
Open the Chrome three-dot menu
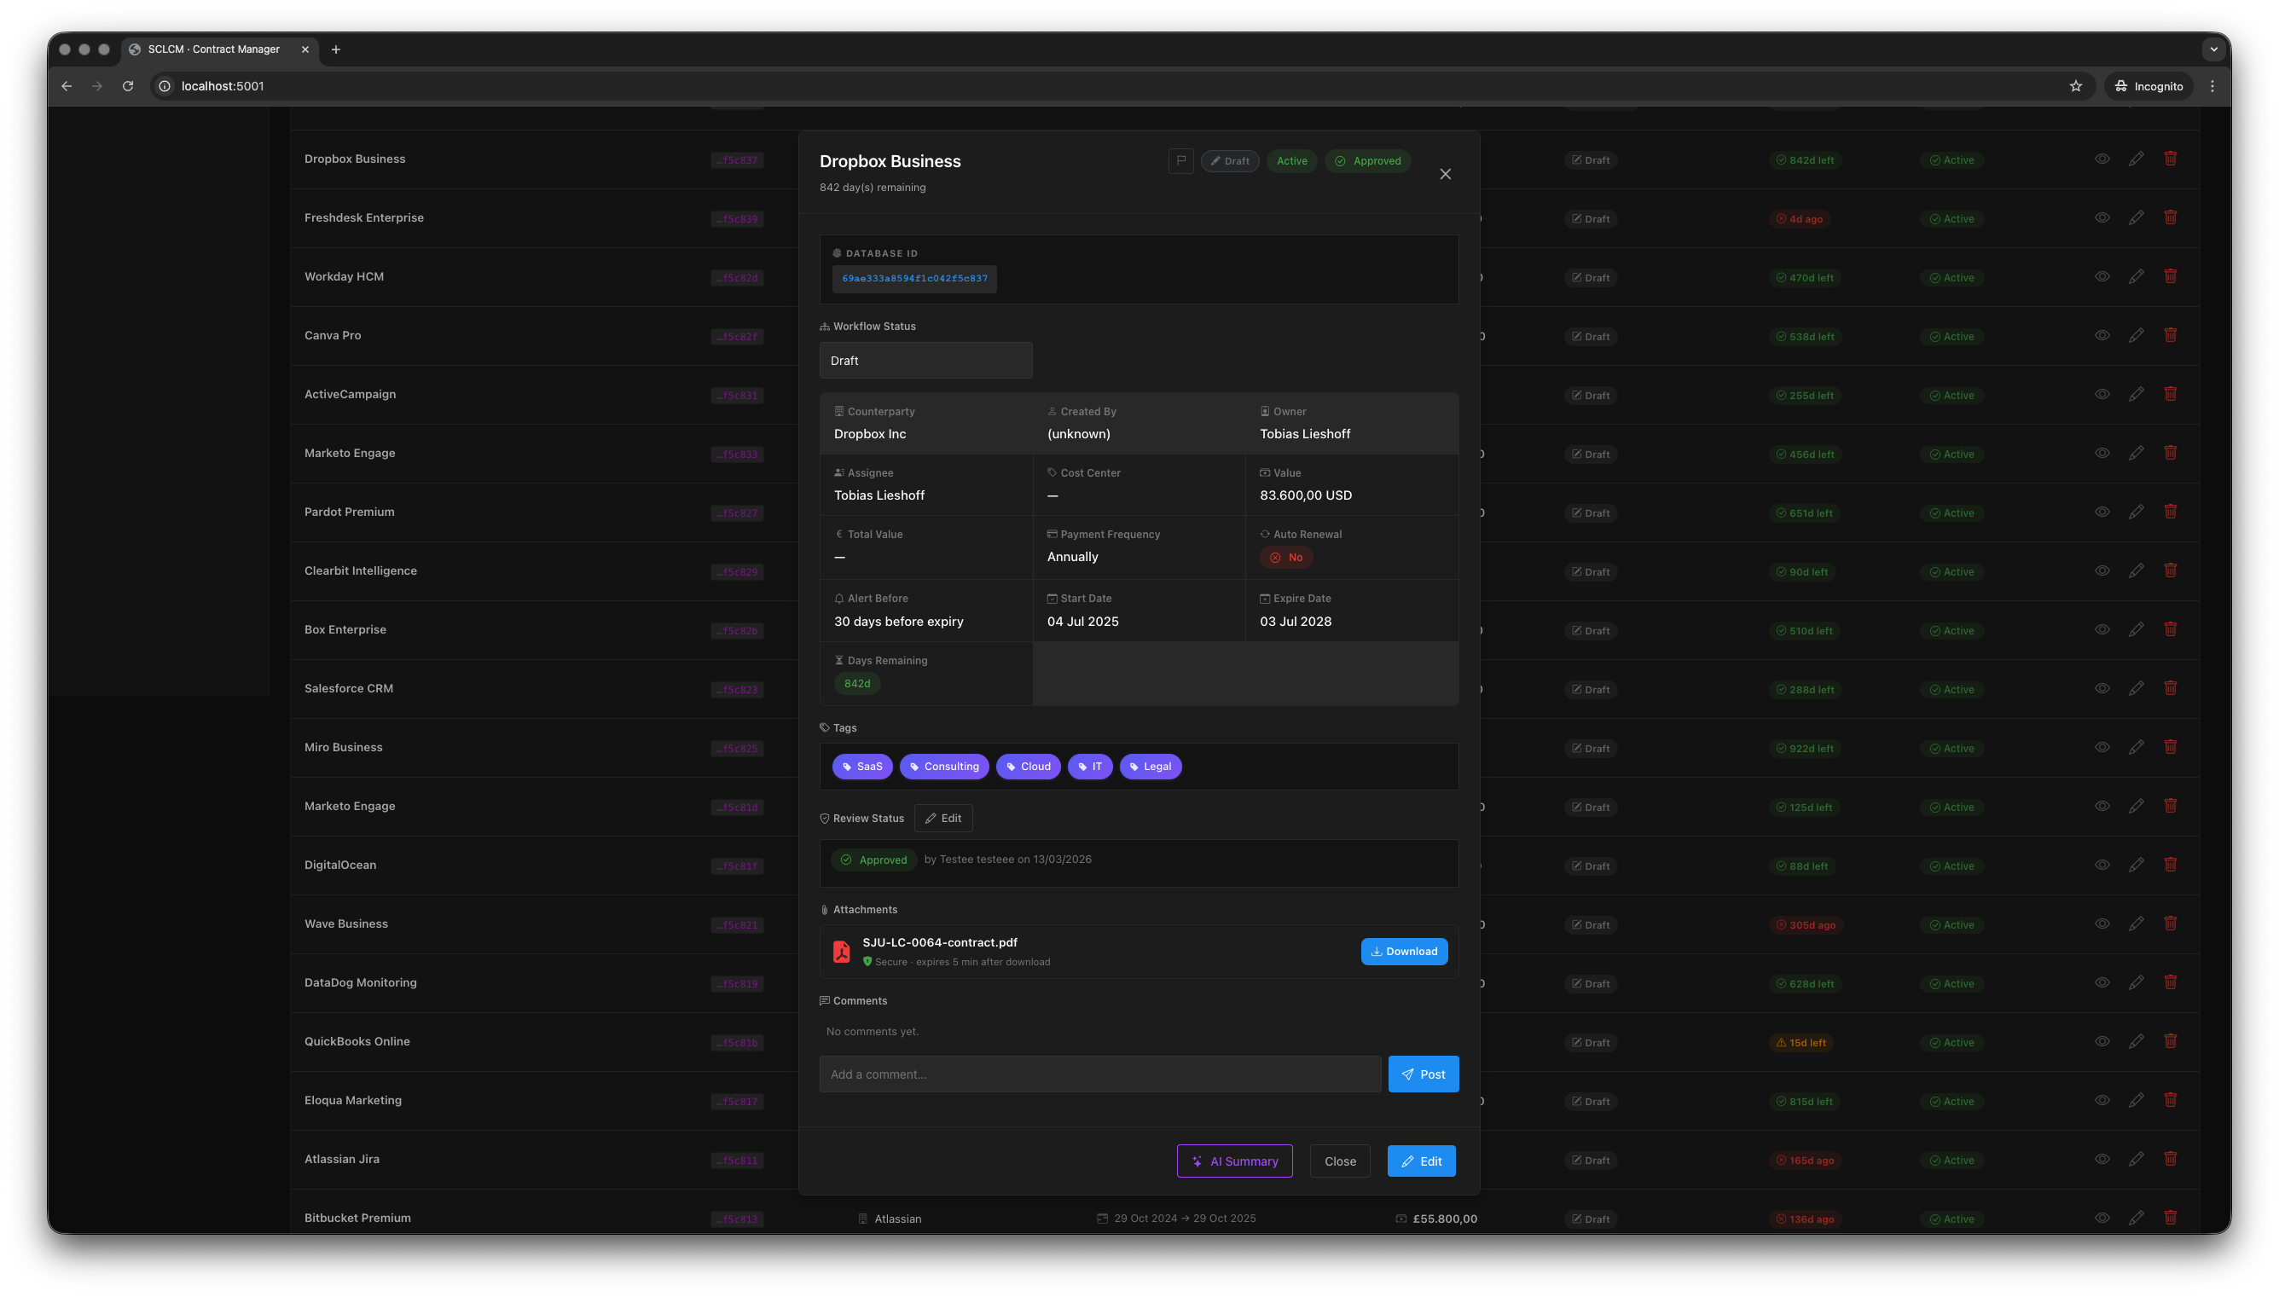[2212, 86]
